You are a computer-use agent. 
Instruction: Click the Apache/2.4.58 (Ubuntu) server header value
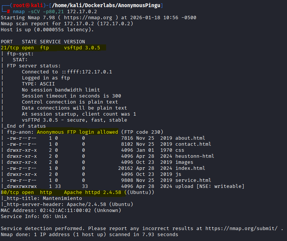100,204
